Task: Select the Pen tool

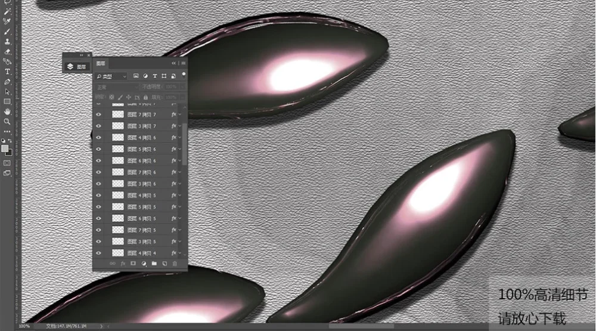Action: click(x=7, y=82)
